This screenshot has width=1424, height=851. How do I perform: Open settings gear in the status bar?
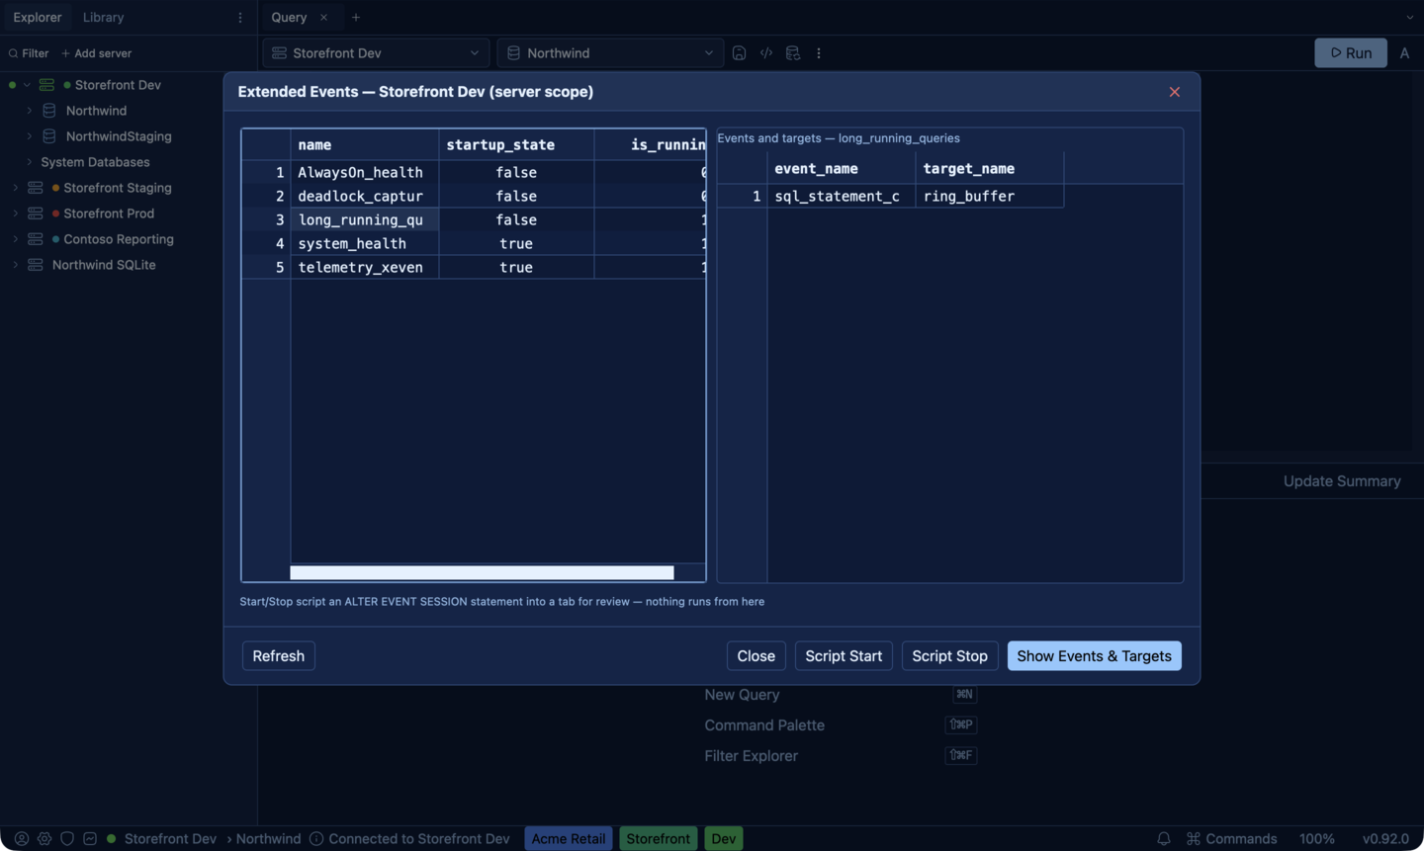click(x=44, y=838)
